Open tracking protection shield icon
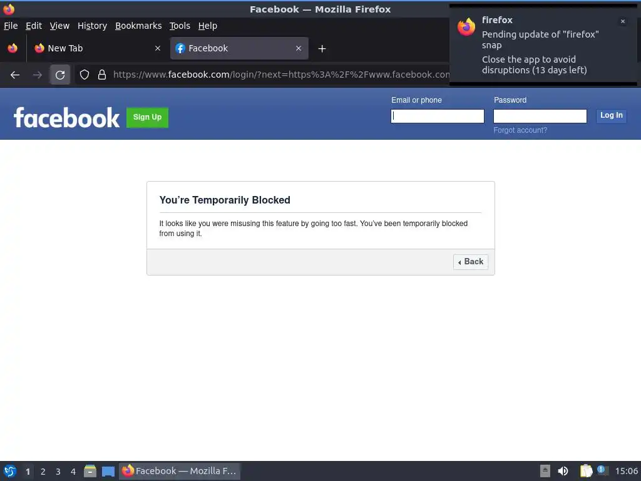Viewport: 641px width, 481px height. [x=85, y=75]
